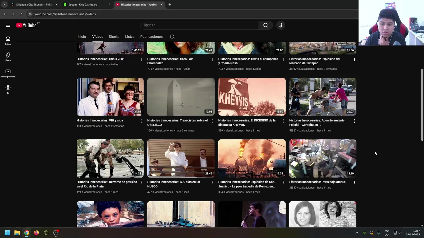Open video title Paris bajo ataque
424x238 pixels.
pyautogui.click(x=317, y=182)
